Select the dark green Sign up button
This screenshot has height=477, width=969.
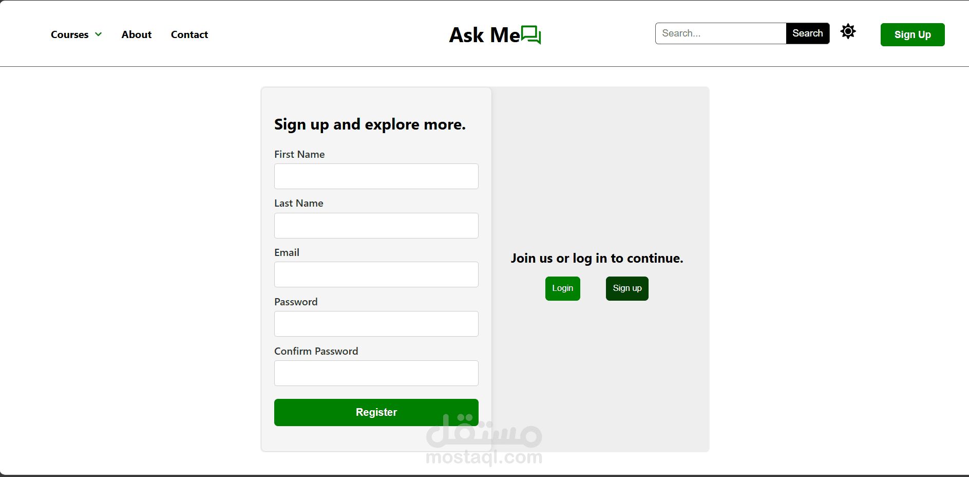pyautogui.click(x=626, y=288)
